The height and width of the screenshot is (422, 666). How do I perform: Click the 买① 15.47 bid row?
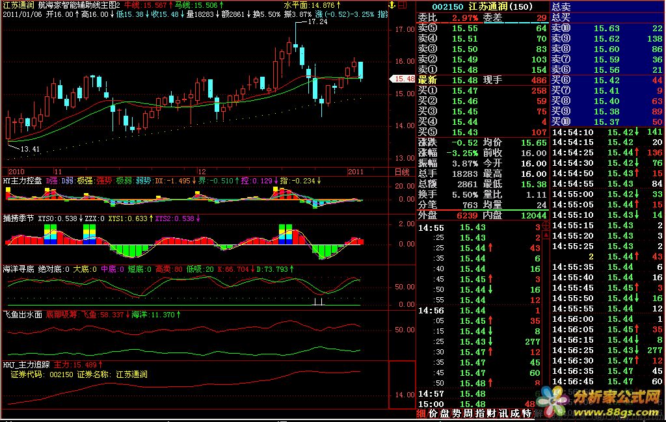pyautogui.click(x=483, y=91)
